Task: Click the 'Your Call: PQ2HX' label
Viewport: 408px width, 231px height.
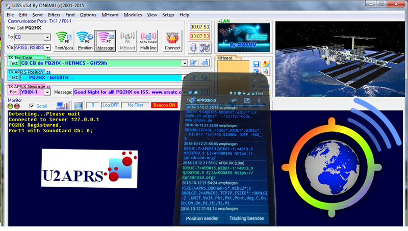Action: (24, 28)
